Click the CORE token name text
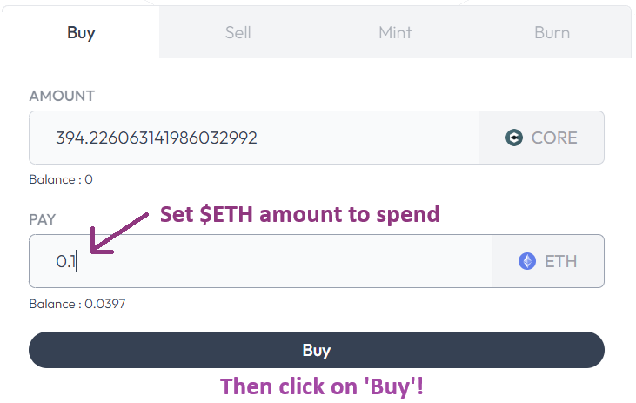Viewport: 636px width, 403px height. 554,138
